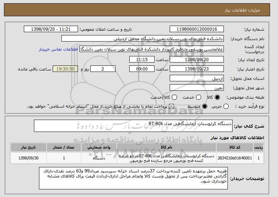The height and width of the screenshot is (197, 278).
Task: Click the کد کالا column header
Action: click(235, 147)
